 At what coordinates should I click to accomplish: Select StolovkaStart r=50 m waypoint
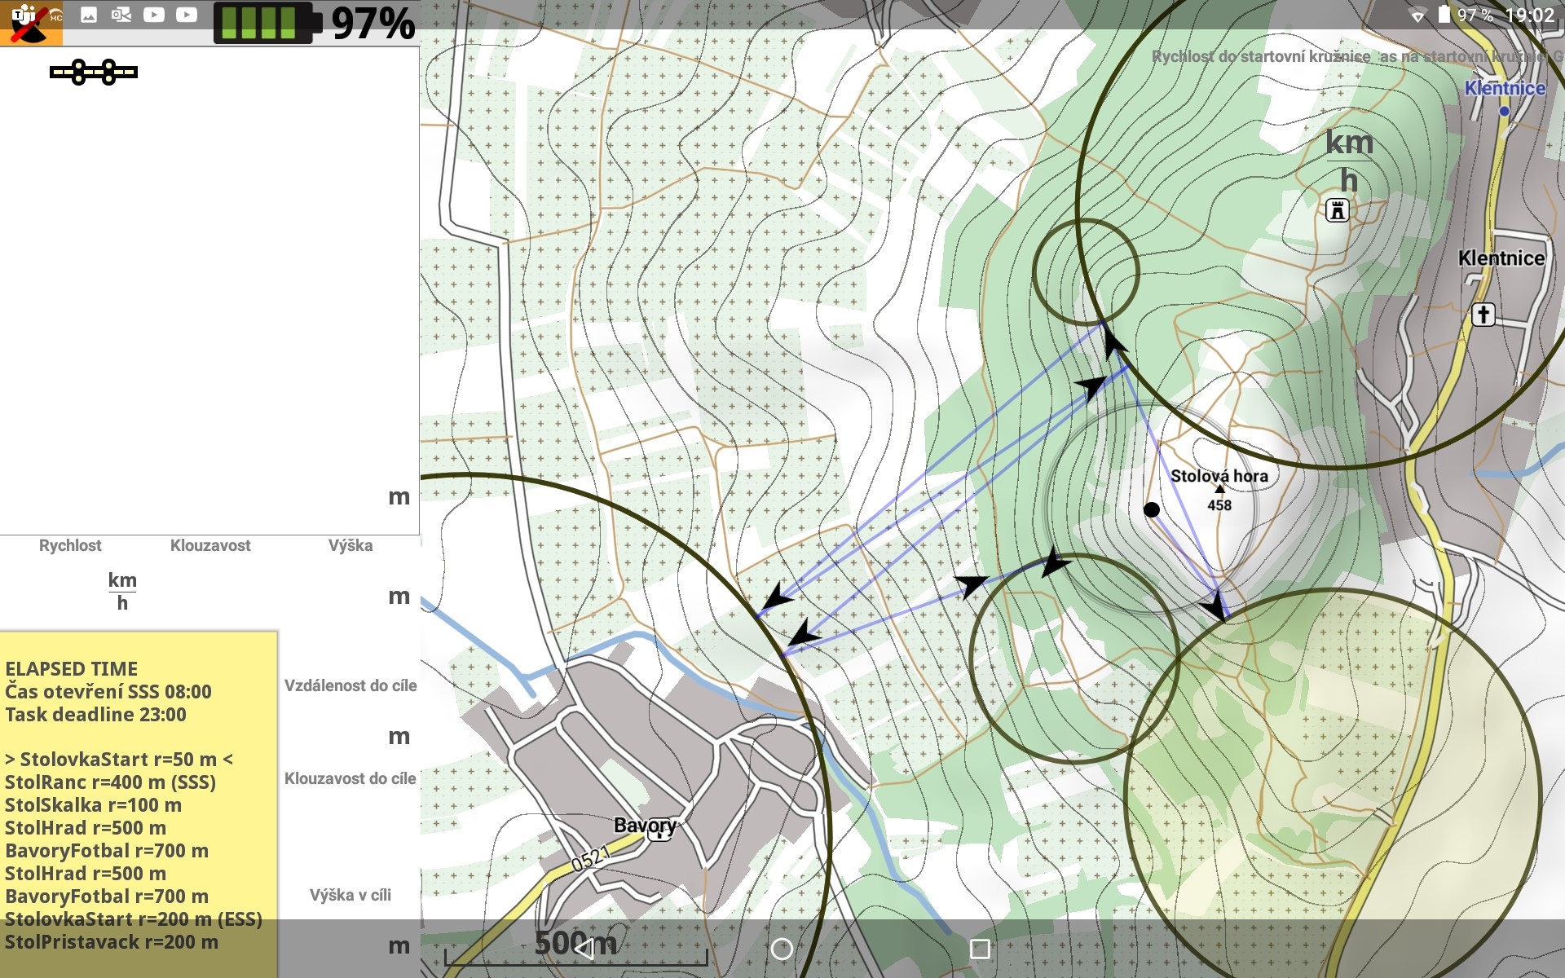pyautogui.click(x=119, y=760)
